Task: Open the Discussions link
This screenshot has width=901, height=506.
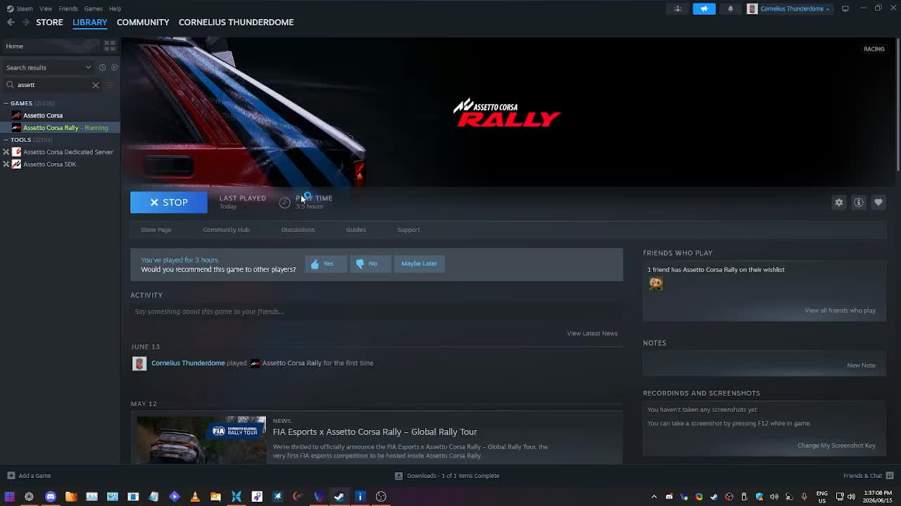Action: point(298,230)
